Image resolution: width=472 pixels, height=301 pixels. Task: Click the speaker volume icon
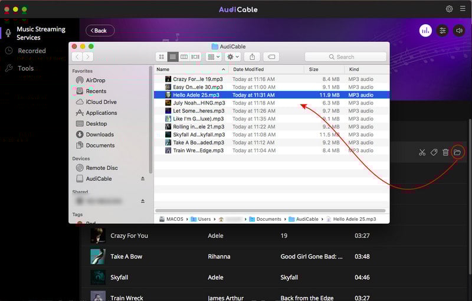tap(458, 31)
